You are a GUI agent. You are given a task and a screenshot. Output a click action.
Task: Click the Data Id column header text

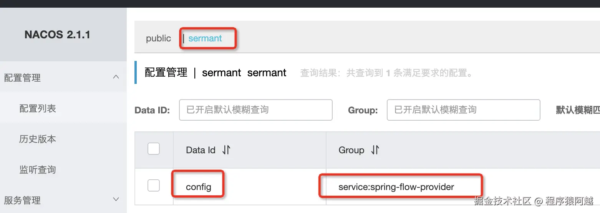click(201, 150)
